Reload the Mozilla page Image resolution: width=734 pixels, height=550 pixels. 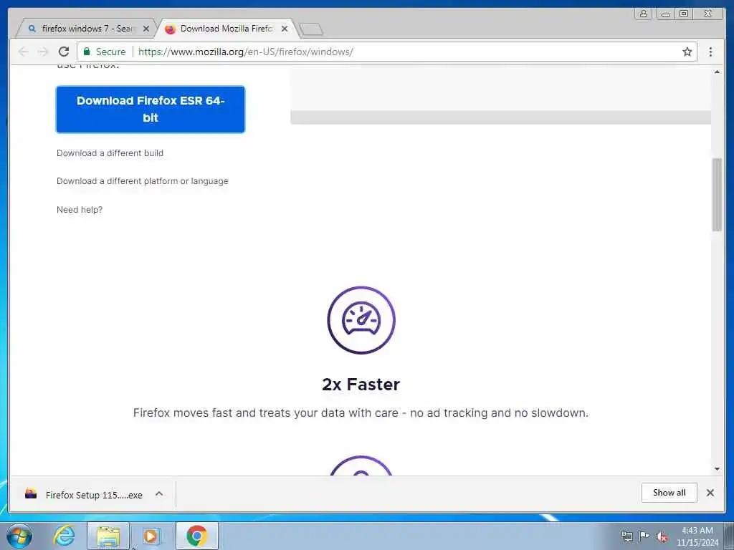coord(64,52)
